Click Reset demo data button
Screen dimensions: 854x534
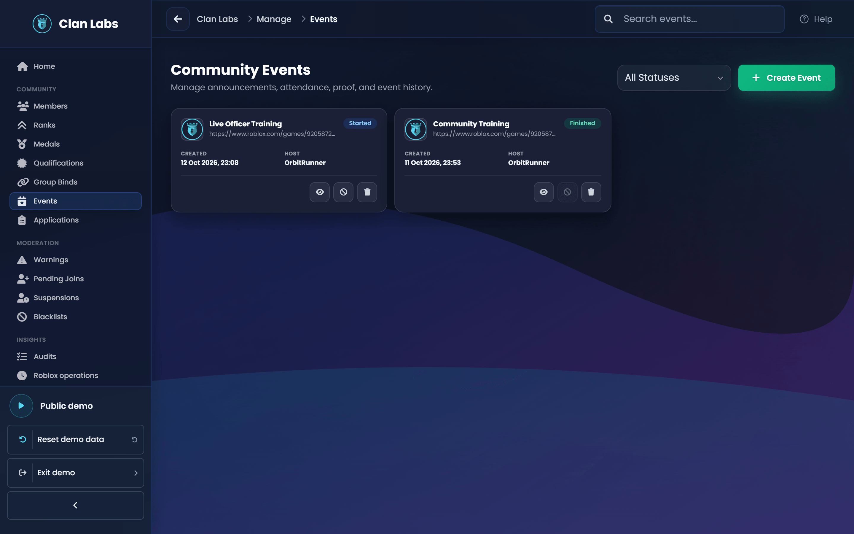coord(76,440)
